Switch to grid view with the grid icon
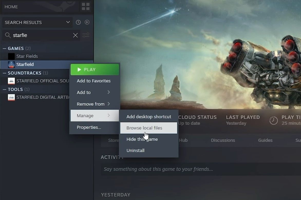Viewport: 301px width, 200px height. [85, 6]
